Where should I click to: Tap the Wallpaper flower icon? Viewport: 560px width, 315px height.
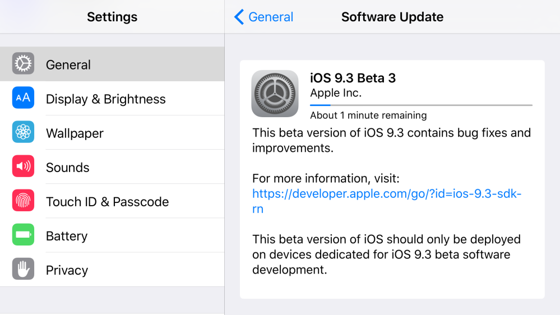coord(23,133)
